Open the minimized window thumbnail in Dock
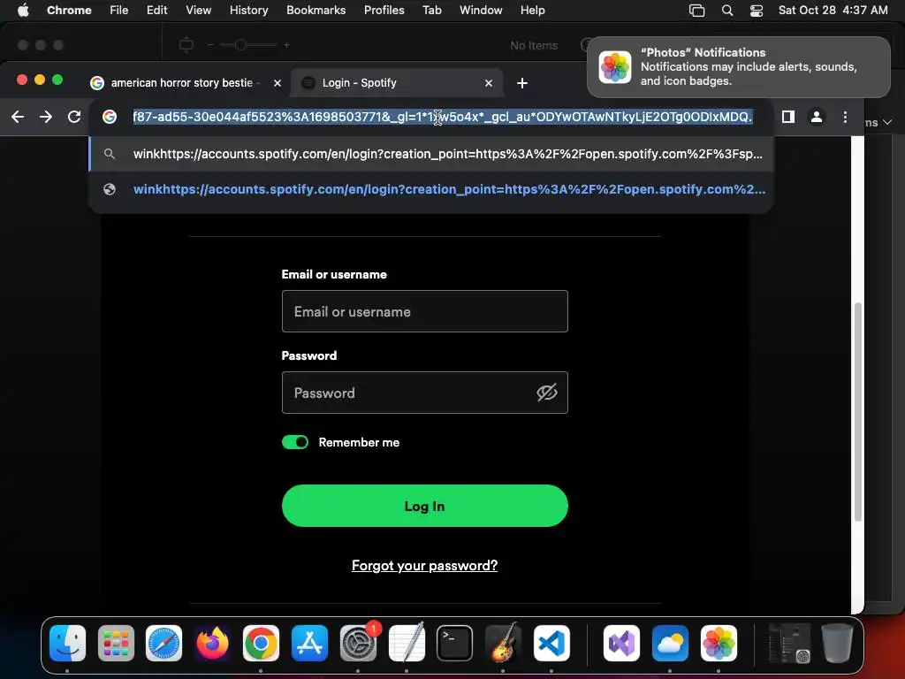905x679 pixels. coord(789,644)
